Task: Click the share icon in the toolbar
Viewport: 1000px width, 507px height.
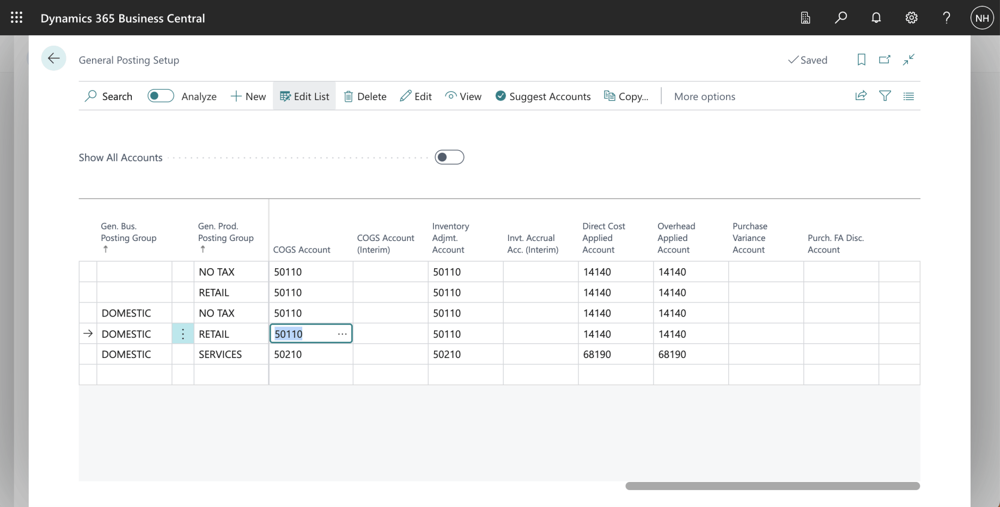Action: tap(861, 96)
